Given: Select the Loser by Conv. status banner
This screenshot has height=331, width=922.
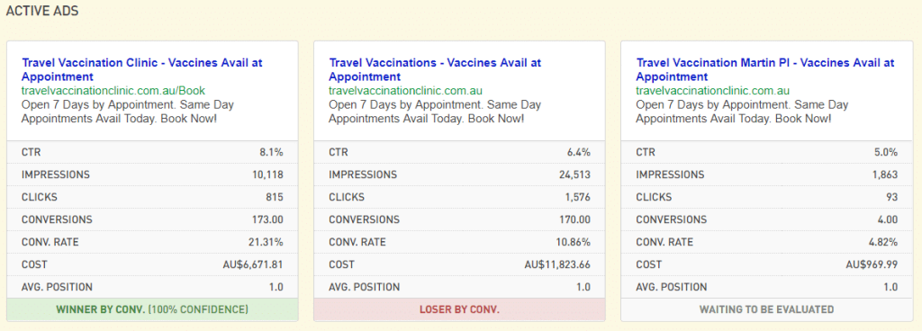Looking at the screenshot, I should pyautogui.click(x=459, y=309).
